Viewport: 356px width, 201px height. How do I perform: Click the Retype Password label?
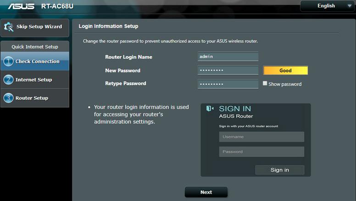126,84
